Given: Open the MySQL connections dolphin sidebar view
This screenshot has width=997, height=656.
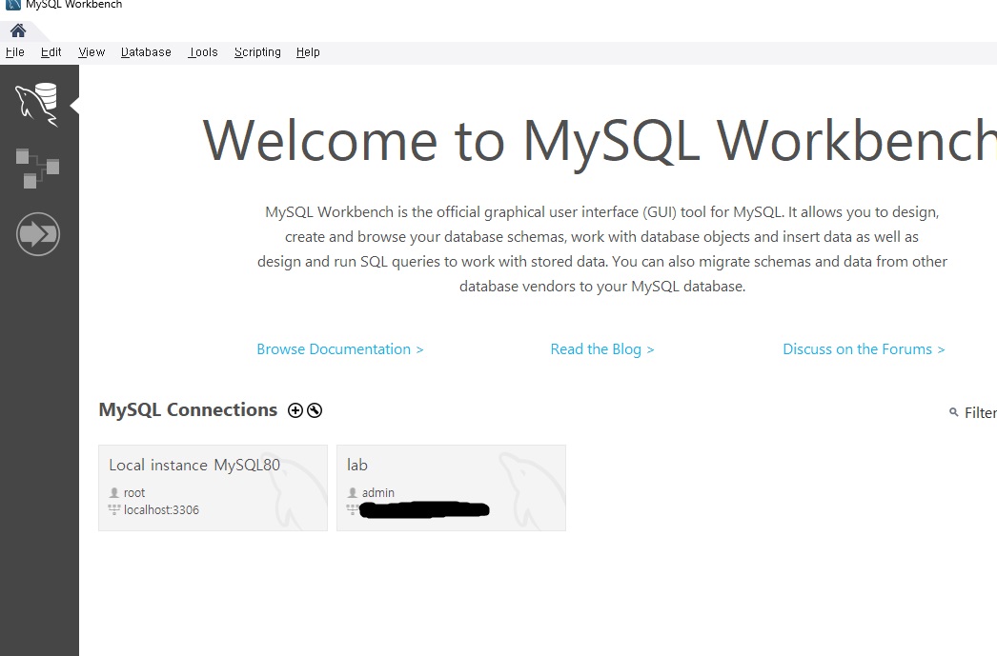Looking at the screenshot, I should (x=37, y=104).
